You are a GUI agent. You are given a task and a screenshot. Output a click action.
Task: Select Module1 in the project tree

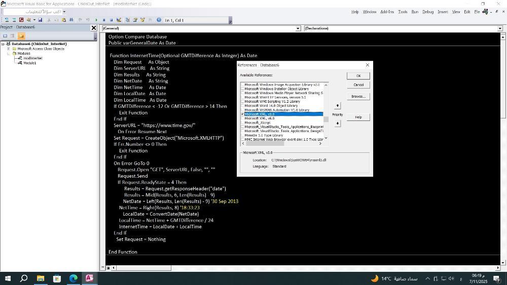click(29, 63)
